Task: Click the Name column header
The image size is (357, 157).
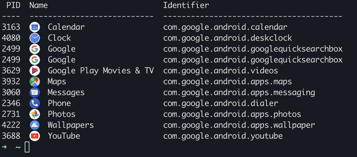Action: [x=39, y=5]
